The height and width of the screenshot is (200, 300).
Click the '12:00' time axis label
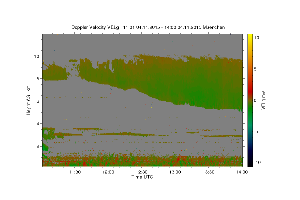pos(108,172)
